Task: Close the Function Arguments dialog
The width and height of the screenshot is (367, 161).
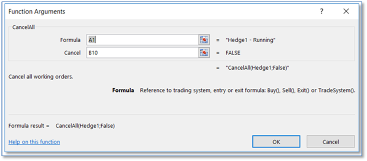Action: 346,11
